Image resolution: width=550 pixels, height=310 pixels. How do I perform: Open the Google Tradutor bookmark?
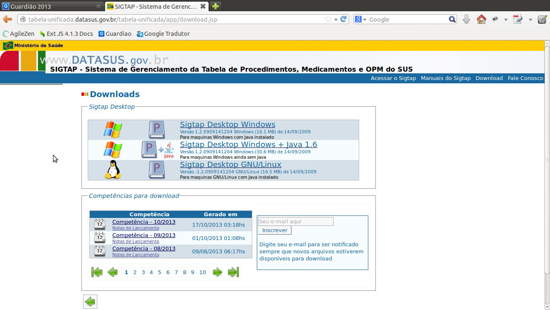(x=163, y=34)
